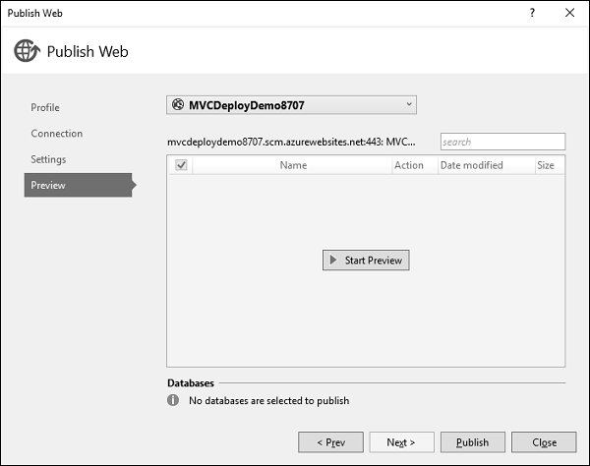Click the Size column header
Screen dimensions: 590x466
tap(546, 165)
